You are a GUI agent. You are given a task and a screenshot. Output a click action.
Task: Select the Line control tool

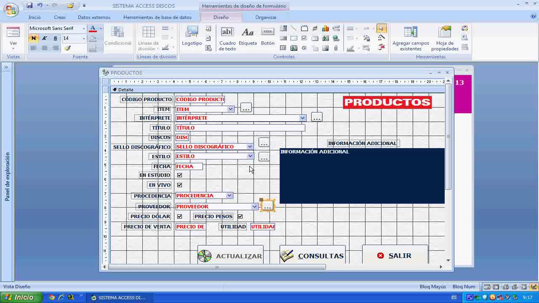pos(294,28)
